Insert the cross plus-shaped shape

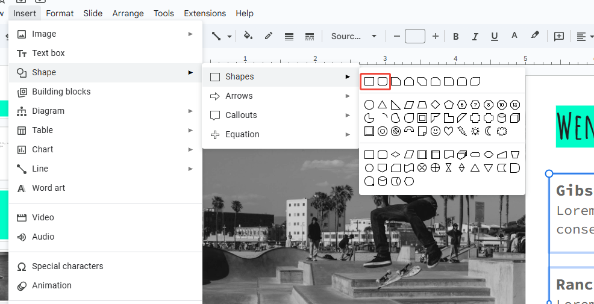(x=475, y=118)
